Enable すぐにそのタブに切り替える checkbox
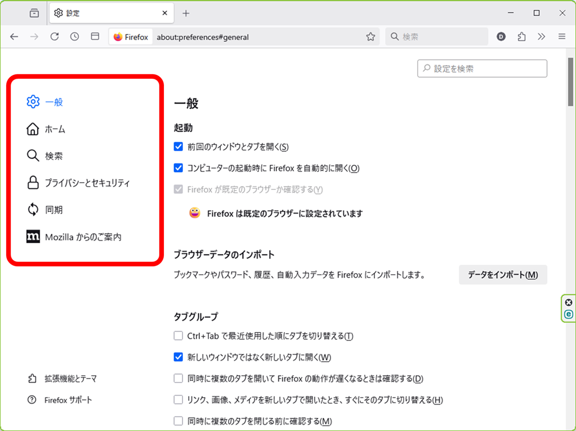This screenshot has height=431, width=576. [178, 400]
